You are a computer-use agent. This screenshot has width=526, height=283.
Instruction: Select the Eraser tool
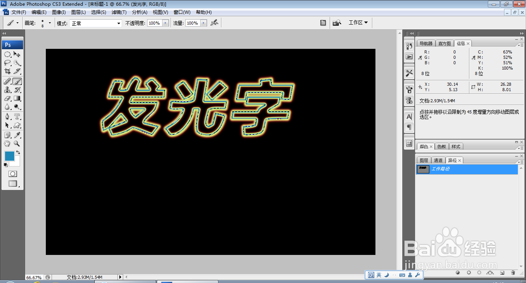pos(7,98)
